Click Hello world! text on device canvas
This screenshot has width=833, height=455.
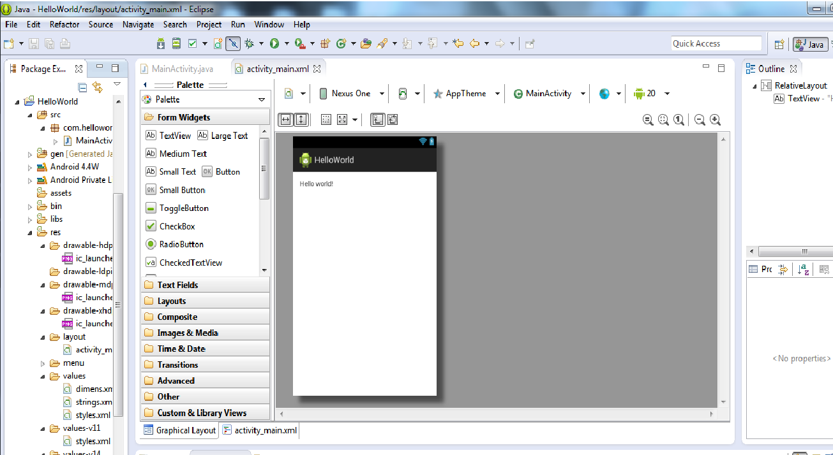point(316,184)
